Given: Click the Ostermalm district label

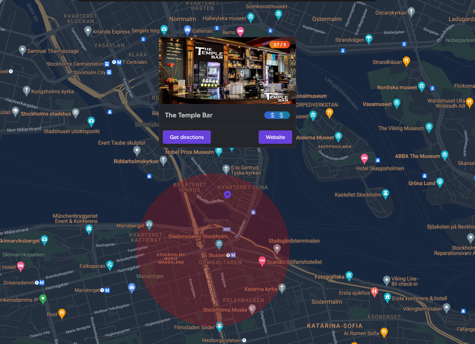Looking at the screenshot, I should pos(327,19).
